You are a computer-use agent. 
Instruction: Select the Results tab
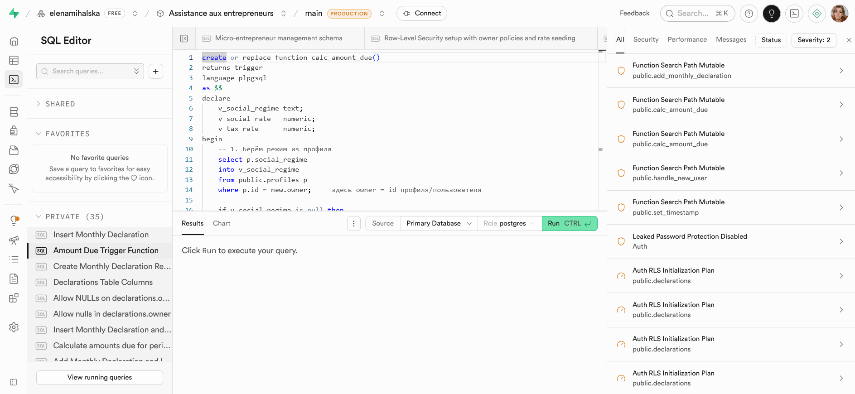pos(193,223)
